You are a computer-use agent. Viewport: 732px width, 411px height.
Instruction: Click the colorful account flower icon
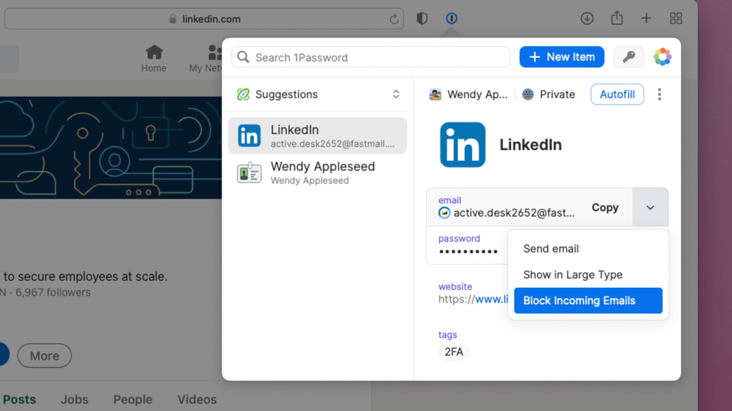[662, 57]
